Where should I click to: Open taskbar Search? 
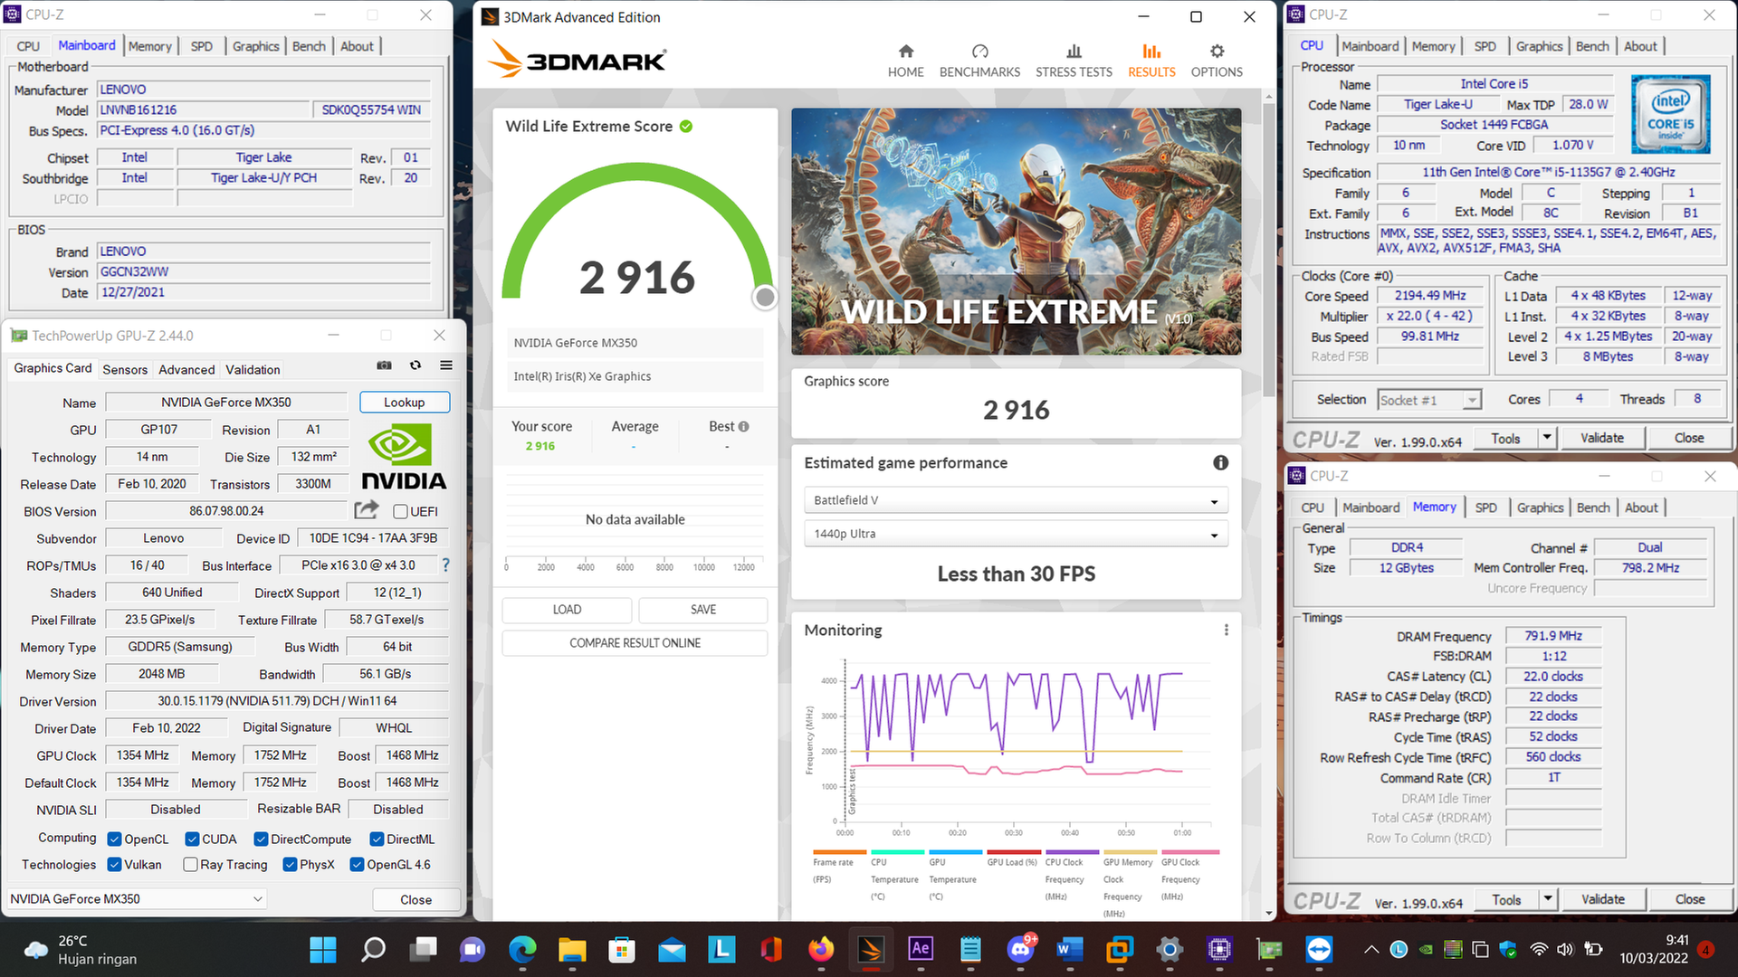[x=373, y=949]
